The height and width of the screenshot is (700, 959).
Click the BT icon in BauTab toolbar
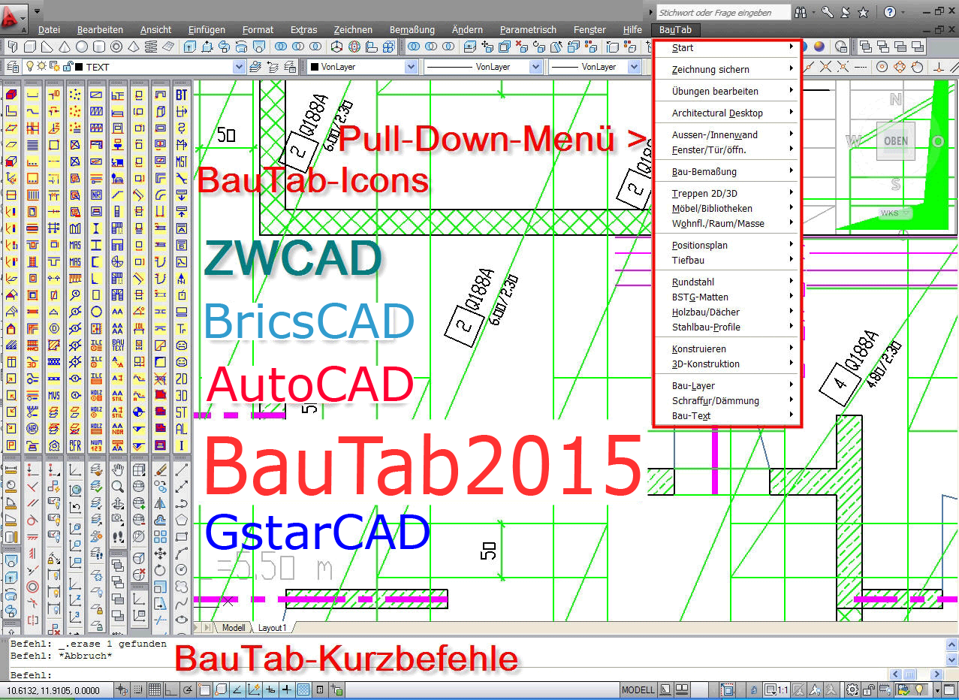click(181, 95)
